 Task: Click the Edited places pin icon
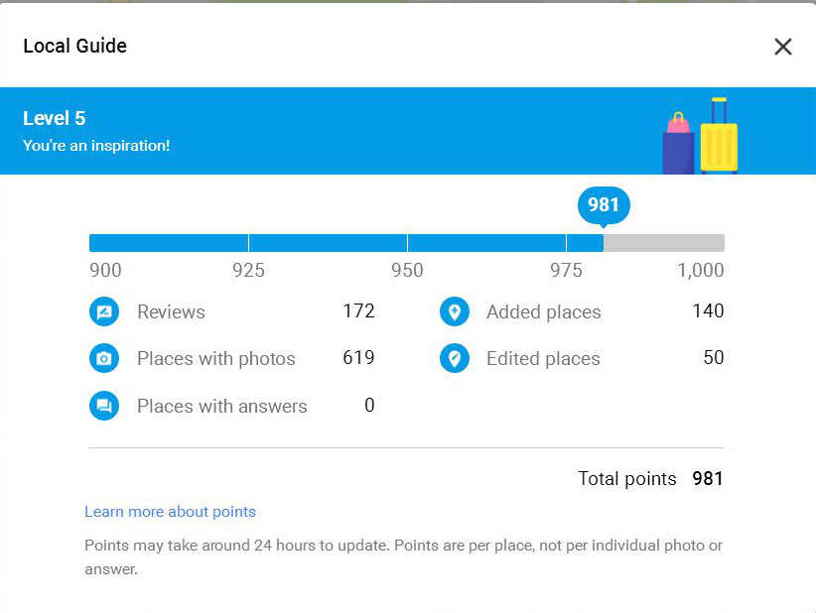click(455, 358)
